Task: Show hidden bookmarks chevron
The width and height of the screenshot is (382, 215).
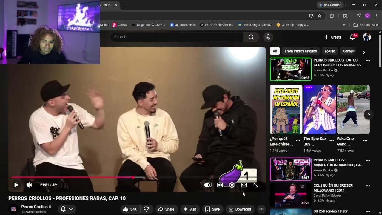Action: click(344, 25)
